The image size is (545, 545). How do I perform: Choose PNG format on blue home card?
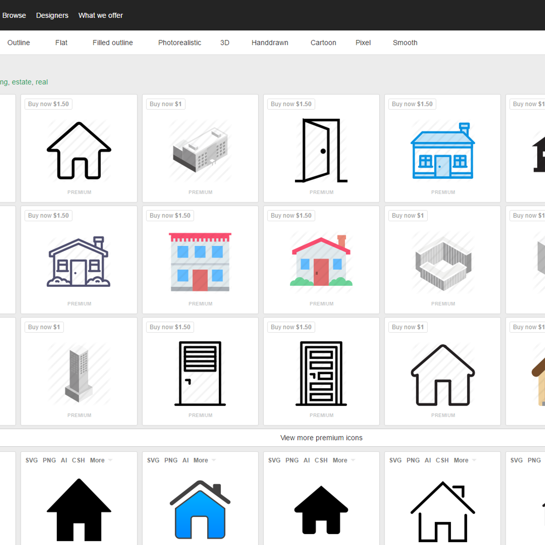click(x=171, y=460)
